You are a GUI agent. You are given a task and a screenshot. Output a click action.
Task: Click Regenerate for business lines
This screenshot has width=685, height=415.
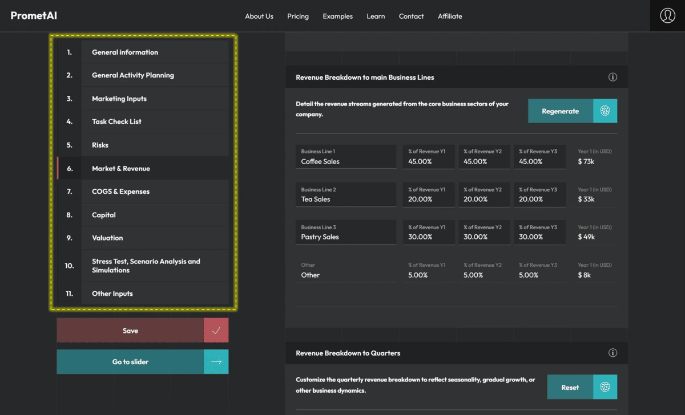(573, 111)
